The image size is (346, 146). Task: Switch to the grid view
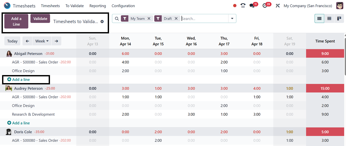319,19
